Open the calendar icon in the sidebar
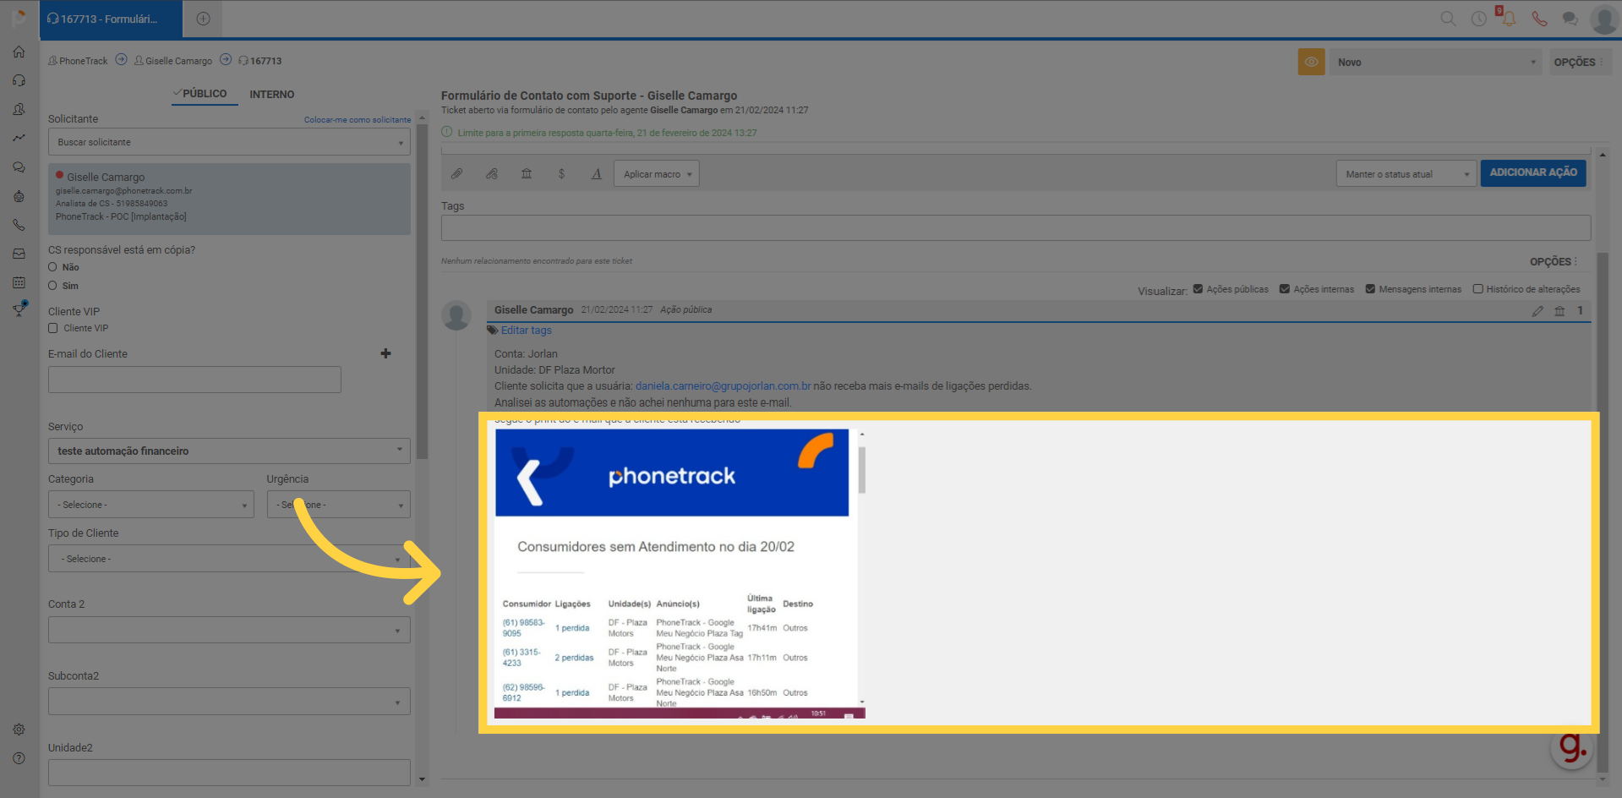Viewport: 1622px width, 798px height. [x=19, y=282]
